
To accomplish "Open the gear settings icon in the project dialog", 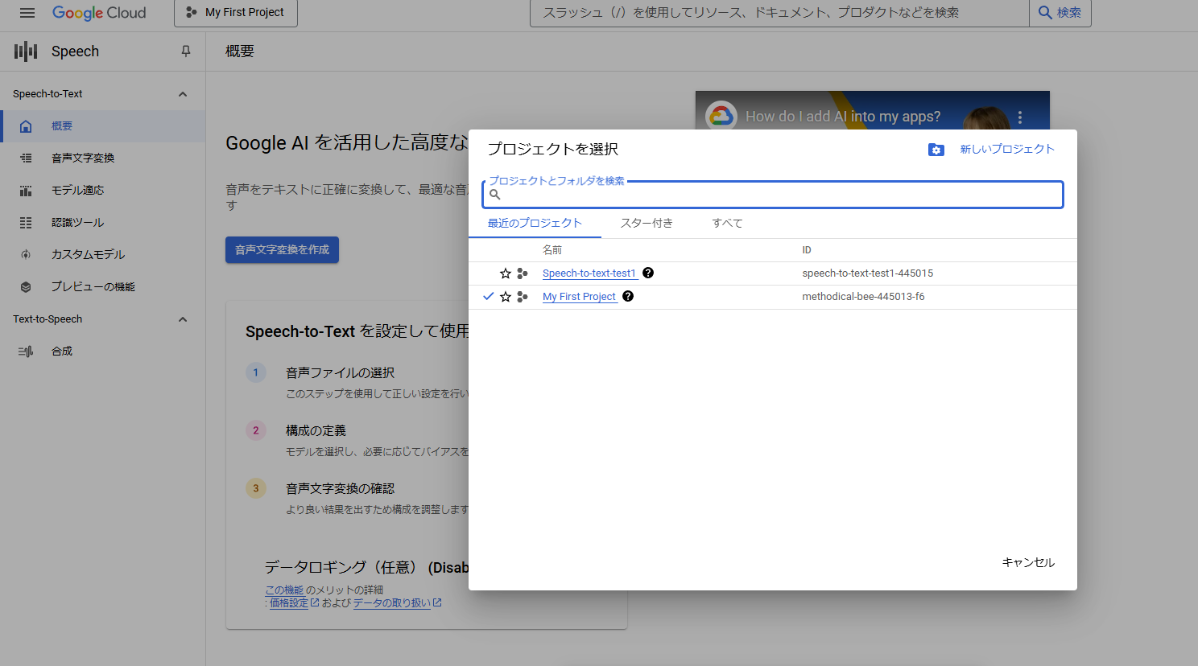I will coord(936,149).
